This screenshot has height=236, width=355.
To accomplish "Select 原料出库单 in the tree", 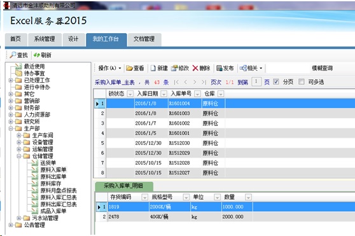I will click(53, 176).
